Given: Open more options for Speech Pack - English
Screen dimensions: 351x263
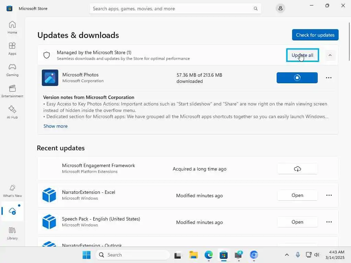Looking at the screenshot, I should pyautogui.click(x=329, y=222).
